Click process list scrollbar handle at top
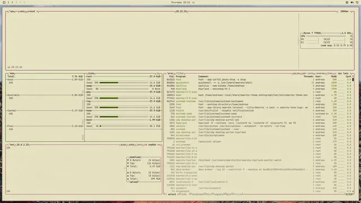This screenshot has width=361, height=203. (x=353, y=80)
